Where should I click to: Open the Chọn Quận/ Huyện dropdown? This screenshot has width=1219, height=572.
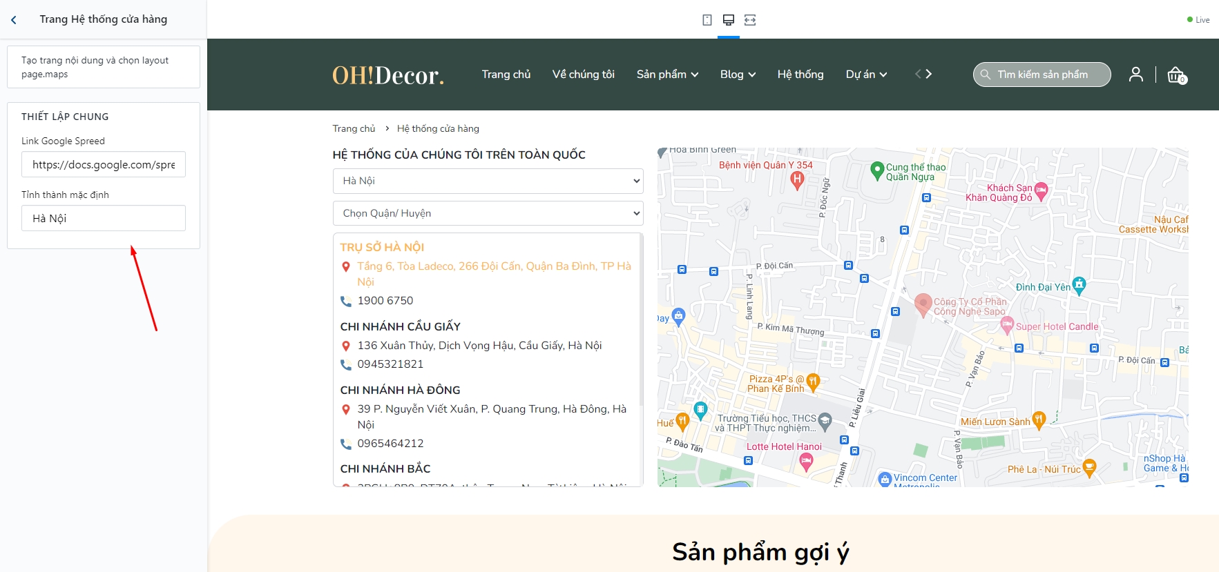[488, 213]
